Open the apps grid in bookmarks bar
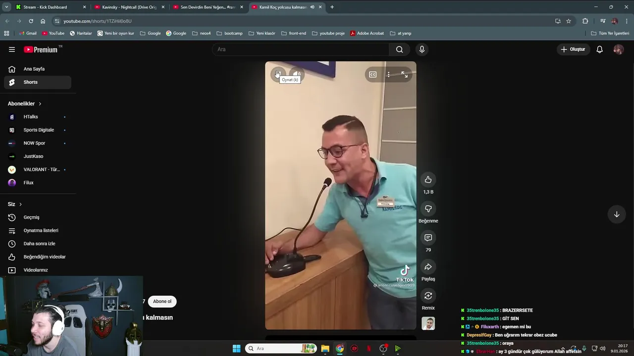This screenshot has width=634, height=356. point(6,33)
